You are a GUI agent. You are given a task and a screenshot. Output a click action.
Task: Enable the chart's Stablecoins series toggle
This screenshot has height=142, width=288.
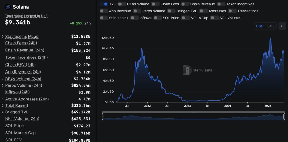[x=103, y=18]
